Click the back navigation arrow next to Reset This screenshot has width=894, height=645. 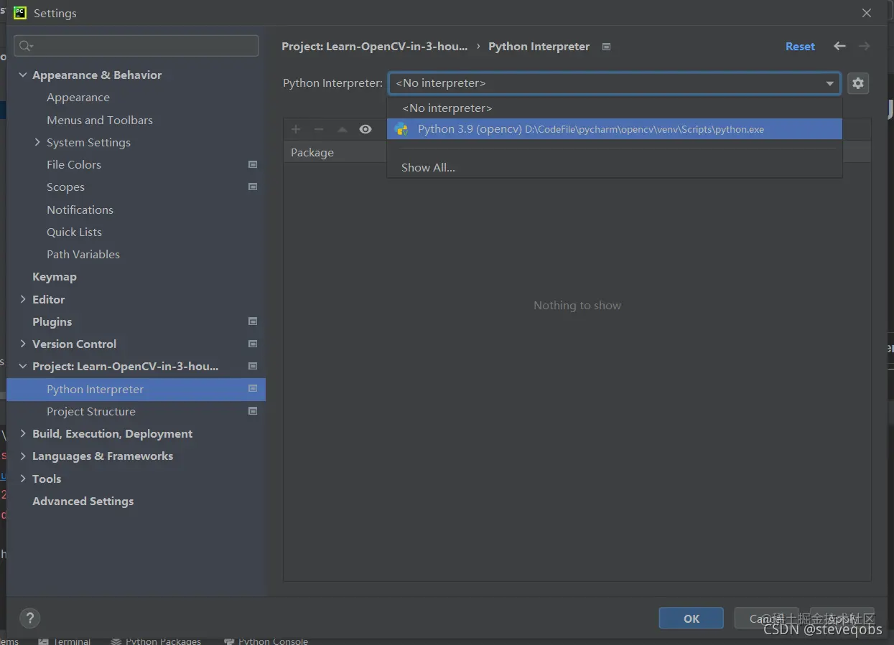(x=839, y=46)
